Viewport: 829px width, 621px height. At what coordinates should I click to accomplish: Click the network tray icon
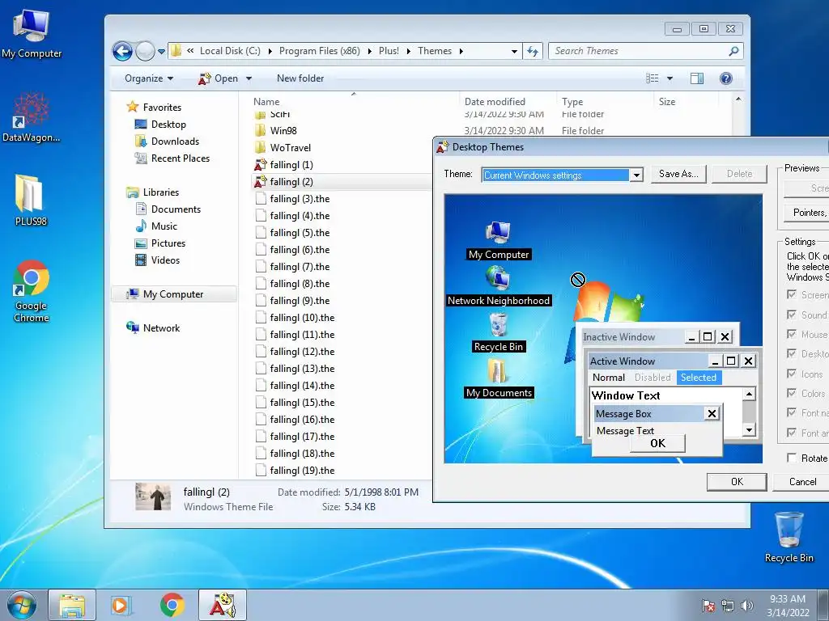point(728,606)
